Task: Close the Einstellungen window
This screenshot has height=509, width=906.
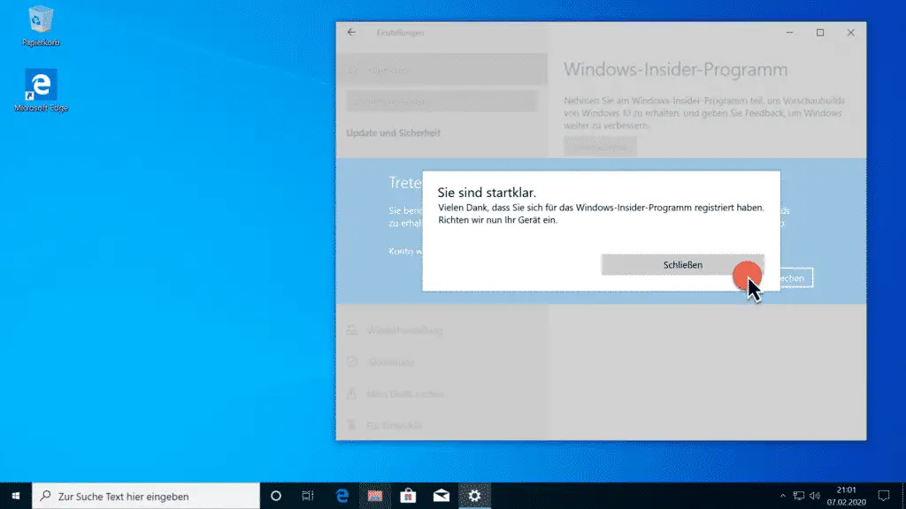Action: pyautogui.click(x=850, y=33)
